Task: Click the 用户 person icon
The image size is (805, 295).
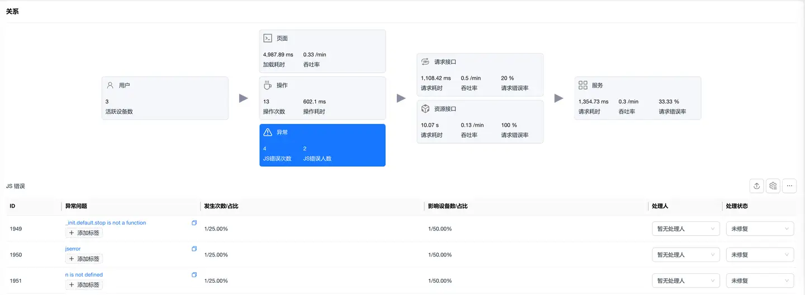Action: click(110, 85)
